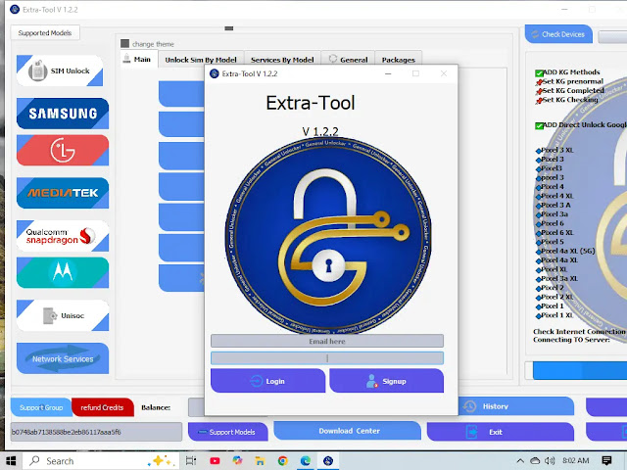
Task: Open File Explorer from taskbar
Action: coord(260,461)
